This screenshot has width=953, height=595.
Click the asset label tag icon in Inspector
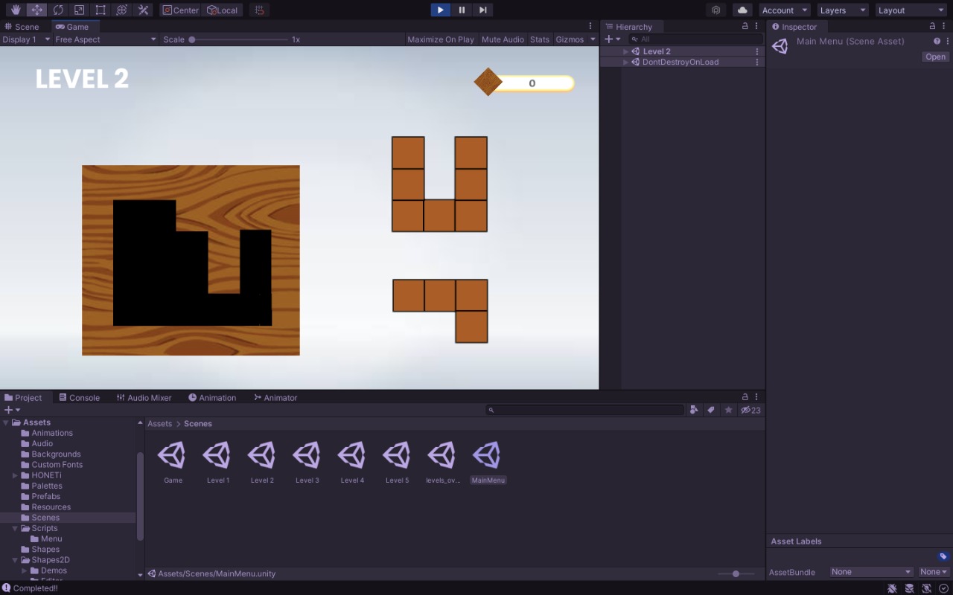[943, 556]
